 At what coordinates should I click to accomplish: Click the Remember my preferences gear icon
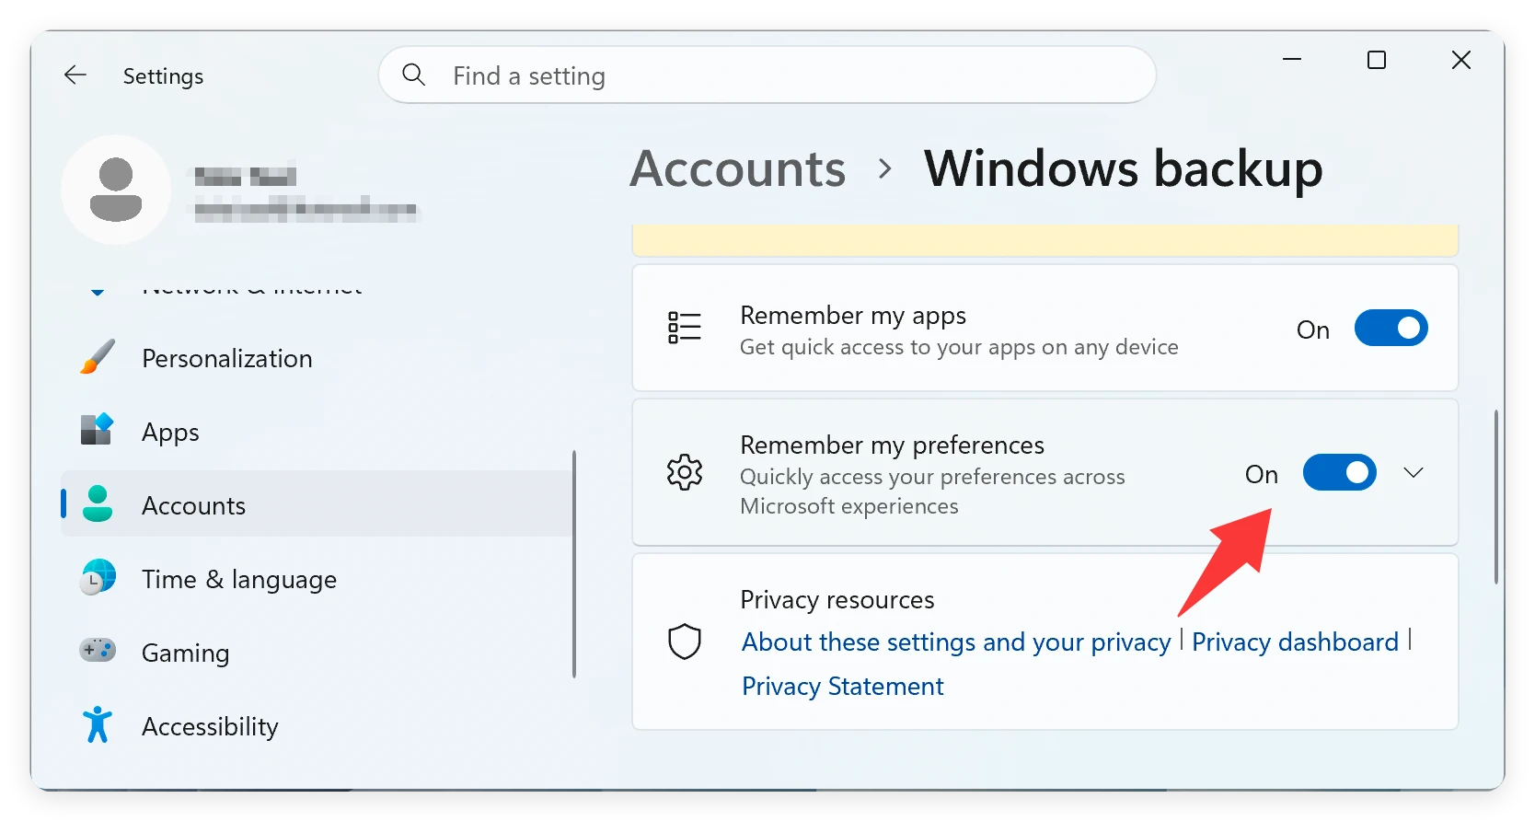tap(685, 472)
